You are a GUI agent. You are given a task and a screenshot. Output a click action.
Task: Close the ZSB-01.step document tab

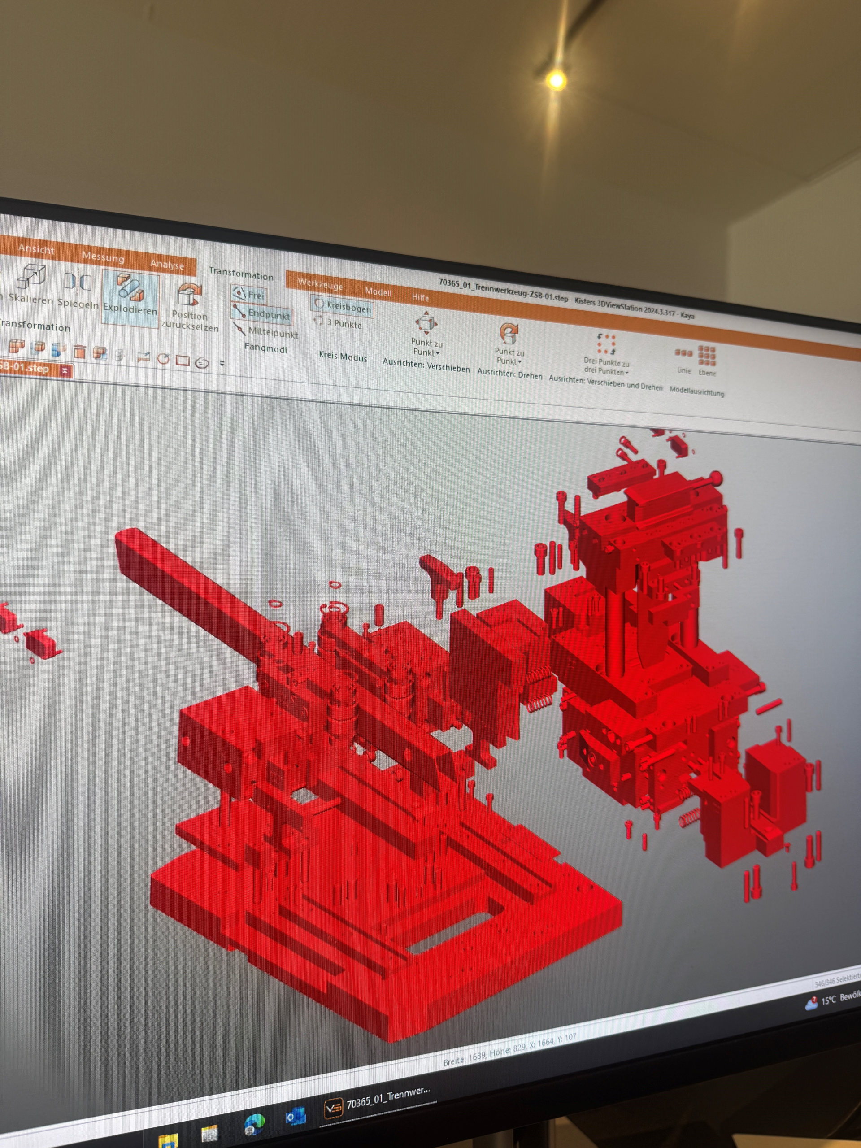coord(65,370)
